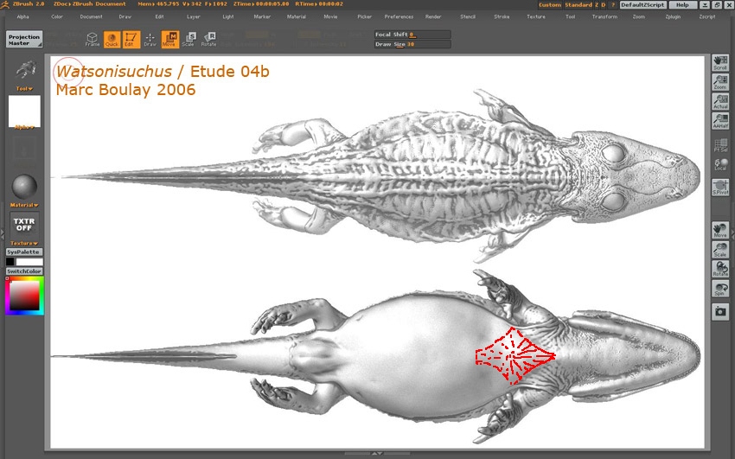This screenshot has width=735, height=459.
Task: Click the current tool thumbnail
Action: (25, 70)
